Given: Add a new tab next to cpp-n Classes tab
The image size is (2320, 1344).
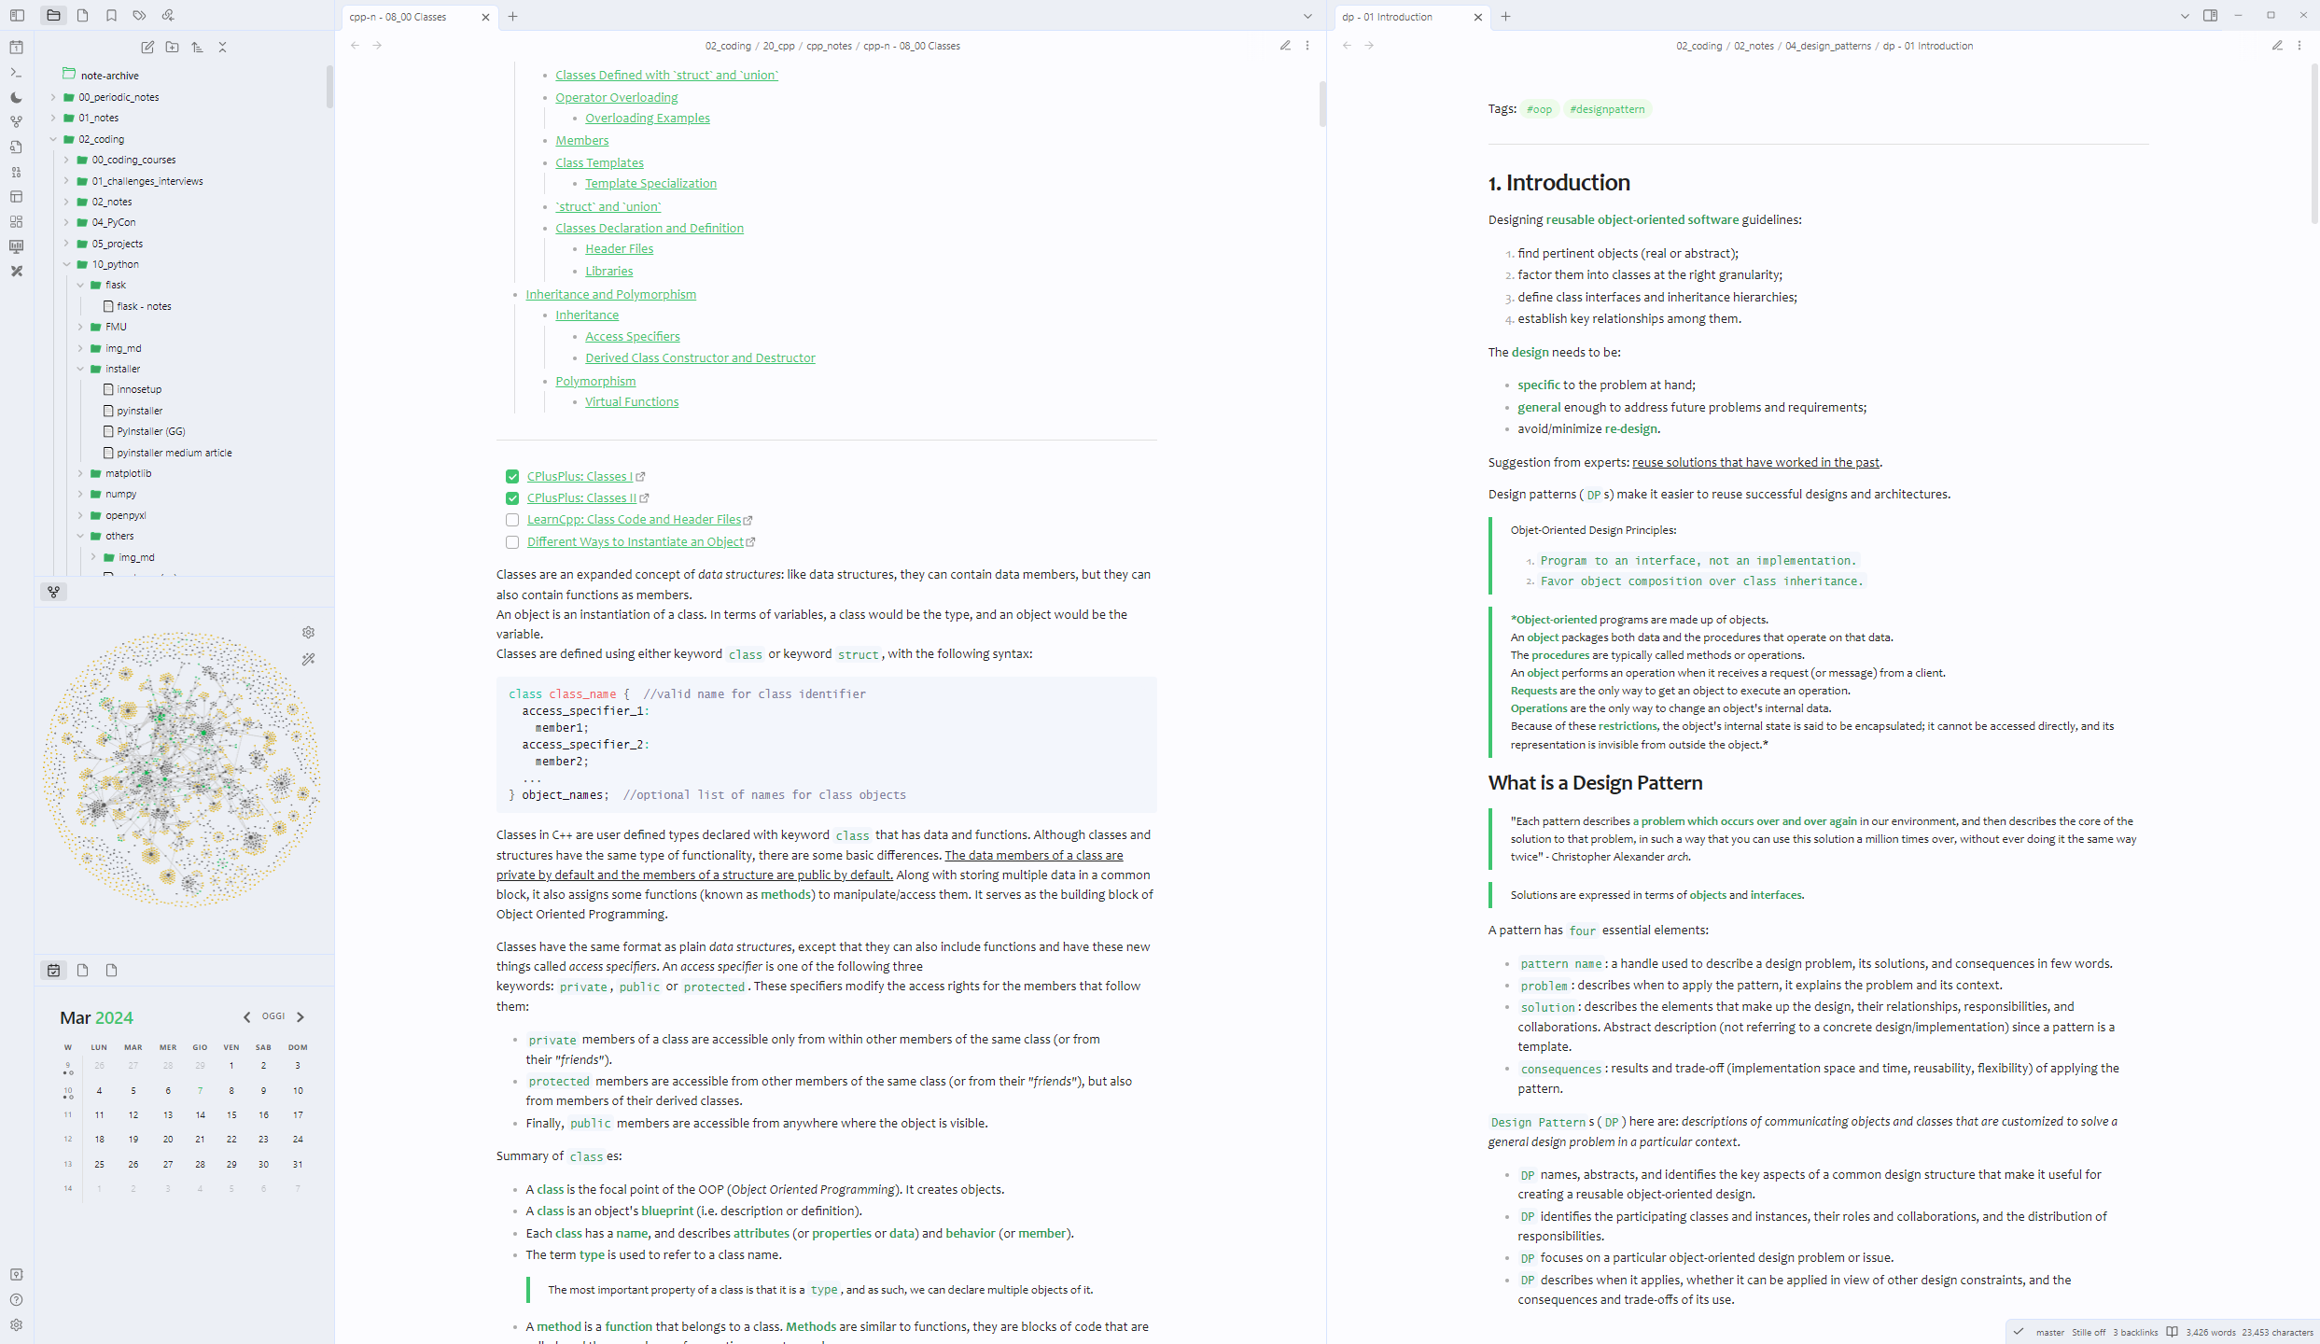Looking at the screenshot, I should pyautogui.click(x=513, y=16).
